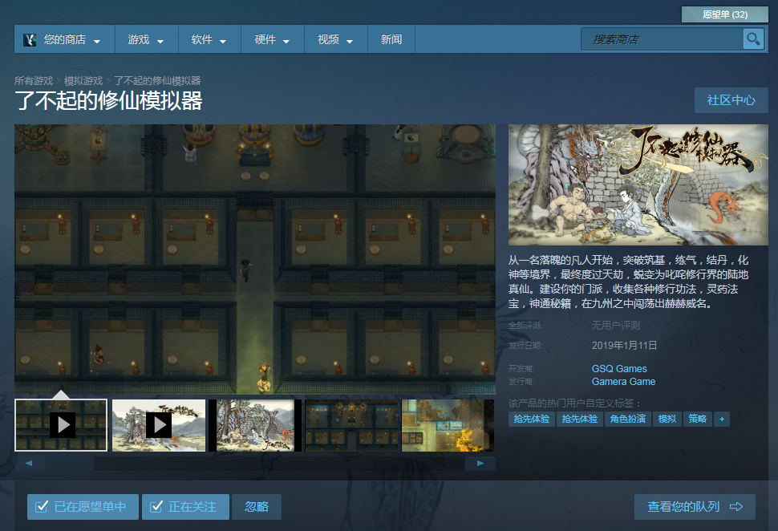This screenshot has height=531, width=778.
Task: Click the left arrow of thumbnail strip
Action: (29, 463)
